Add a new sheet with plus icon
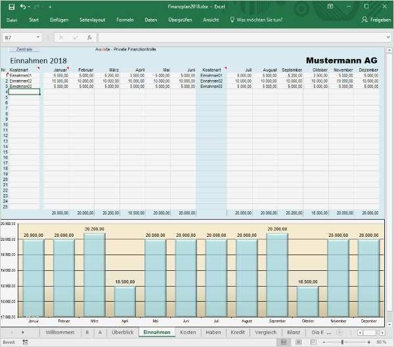The width and height of the screenshot is (394, 347). 339,333
